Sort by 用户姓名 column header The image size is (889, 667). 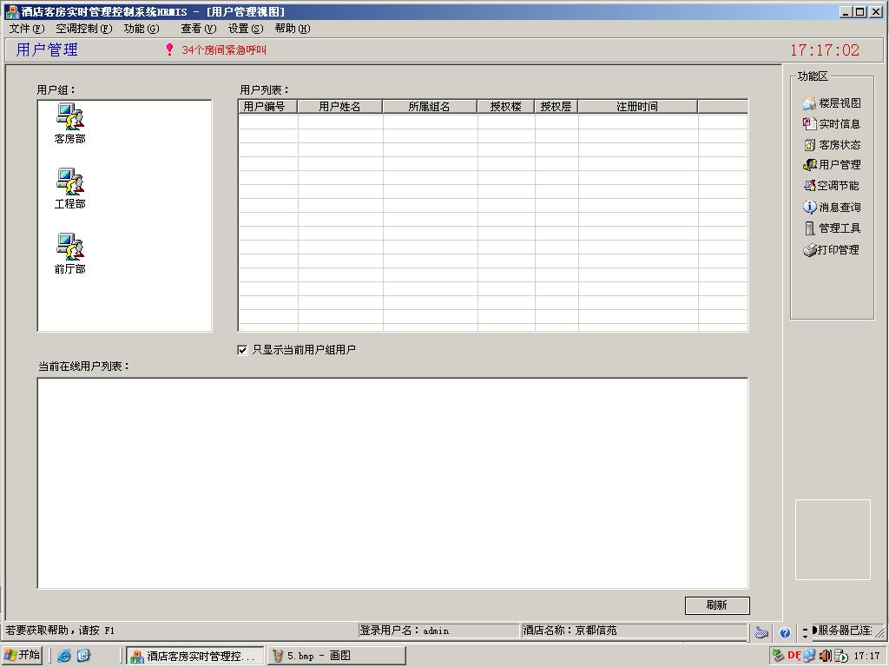tap(339, 107)
